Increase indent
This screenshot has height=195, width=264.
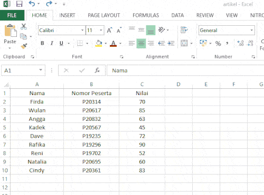pos(171,43)
